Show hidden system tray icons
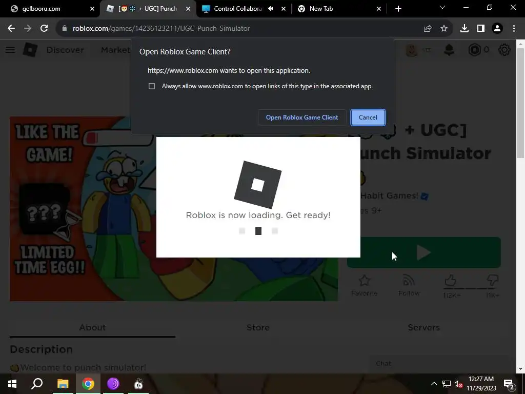Screen dimensions: 525x394 tap(434, 384)
